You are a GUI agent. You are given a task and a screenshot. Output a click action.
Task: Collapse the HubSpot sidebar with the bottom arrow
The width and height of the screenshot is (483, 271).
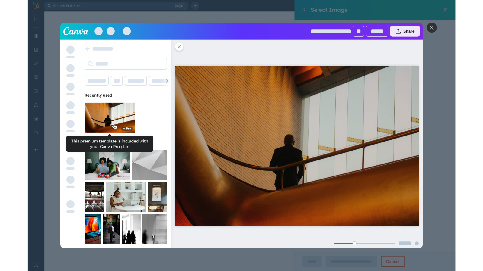36,265
